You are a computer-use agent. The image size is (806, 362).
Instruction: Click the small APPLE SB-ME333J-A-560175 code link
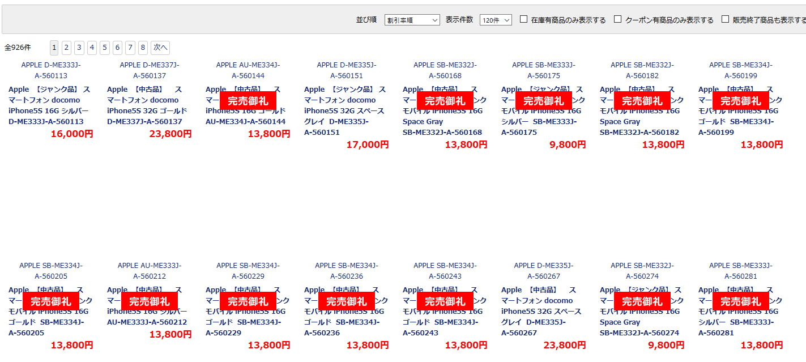coord(544,70)
